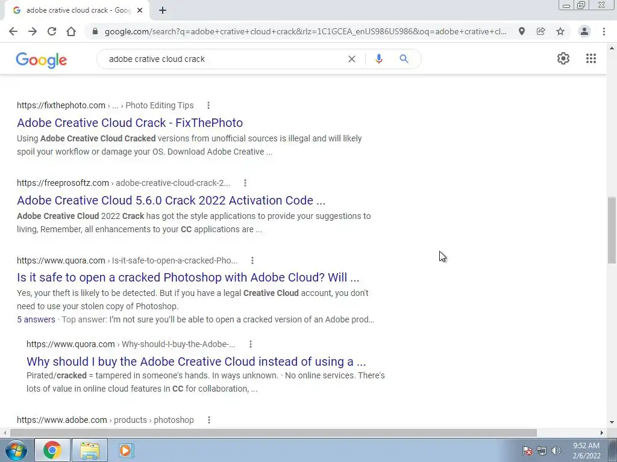Image resolution: width=617 pixels, height=462 pixels.
Task: Open more options for quora Why-should-I-buy result
Action: click(x=251, y=344)
